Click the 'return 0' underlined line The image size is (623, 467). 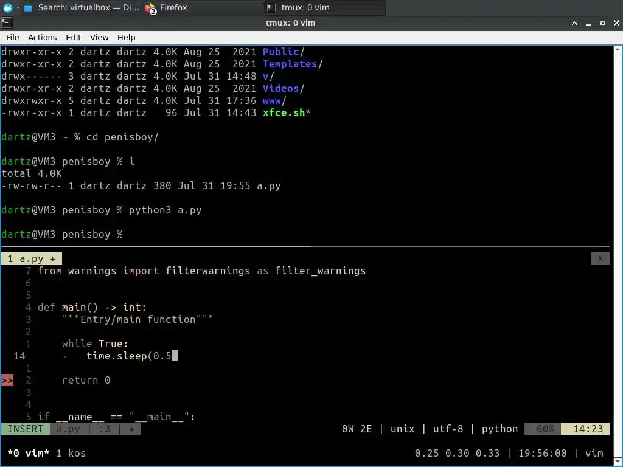pyautogui.click(x=86, y=381)
